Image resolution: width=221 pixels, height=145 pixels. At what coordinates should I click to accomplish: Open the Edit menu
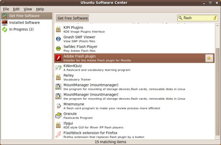(16, 9)
